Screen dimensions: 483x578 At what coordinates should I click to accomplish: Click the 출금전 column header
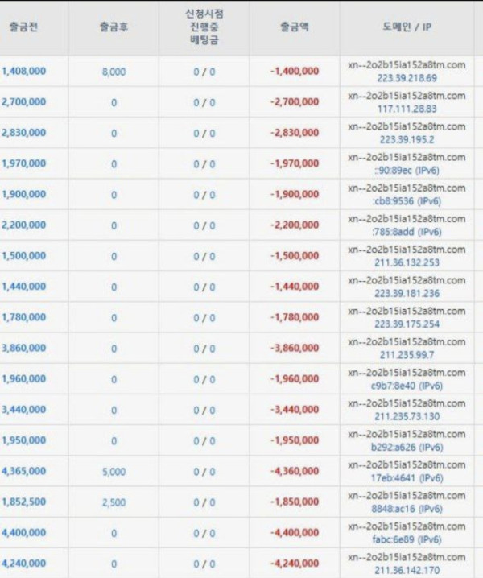(x=23, y=27)
